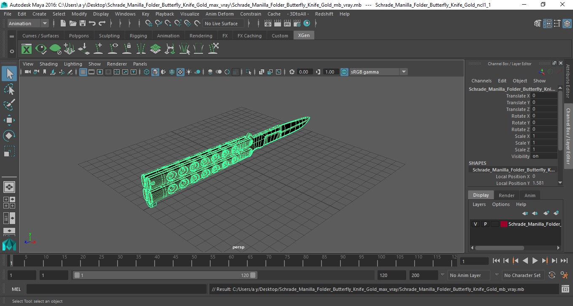The width and height of the screenshot is (573, 306).
Task: Click play forwards button
Action: tap(535, 261)
